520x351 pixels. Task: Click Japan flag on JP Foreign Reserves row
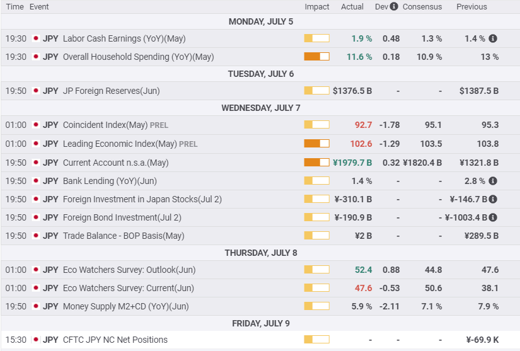pos(36,91)
